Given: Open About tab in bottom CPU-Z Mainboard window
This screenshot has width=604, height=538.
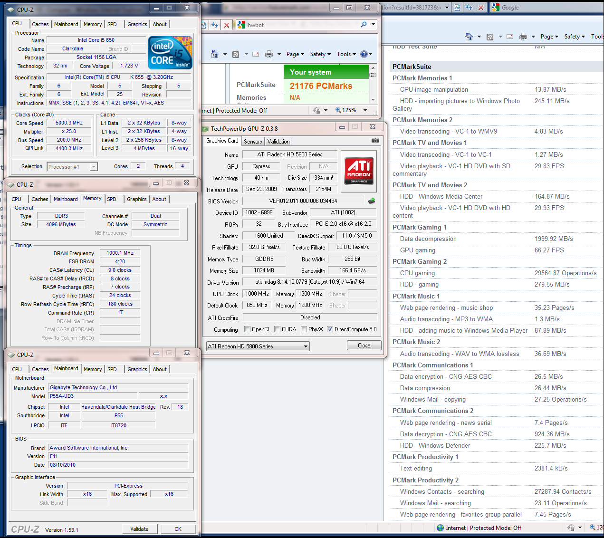Looking at the screenshot, I should tap(160, 369).
